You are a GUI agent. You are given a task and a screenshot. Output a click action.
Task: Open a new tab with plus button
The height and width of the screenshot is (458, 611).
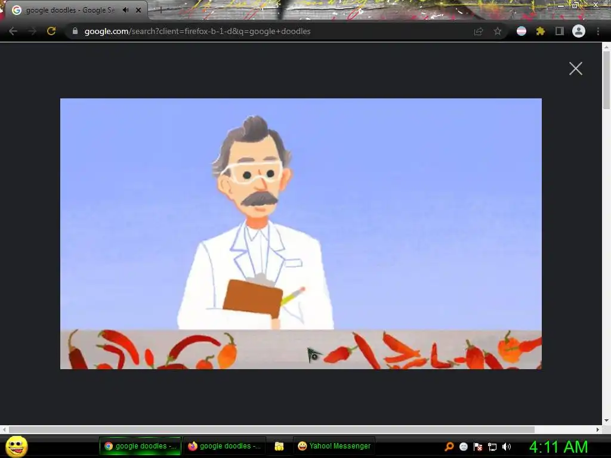point(161,11)
